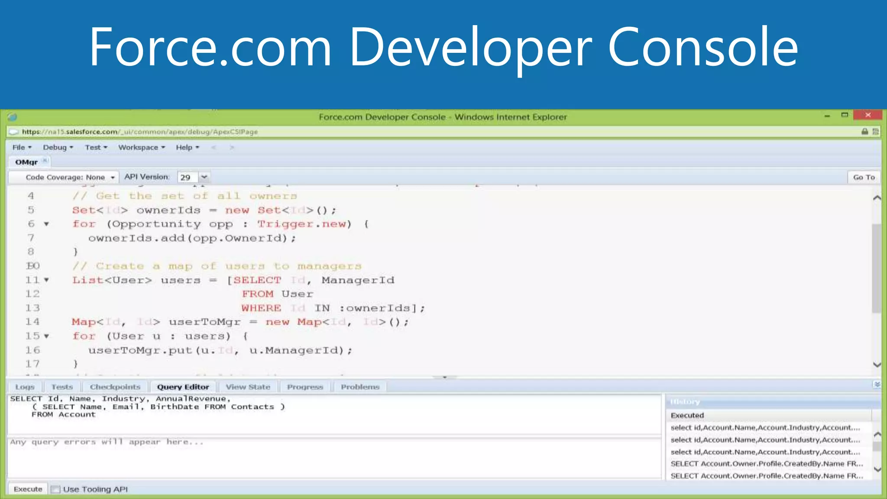The image size is (887, 499).
Task: Switch to the Tests tab
Action: click(62, 387)
